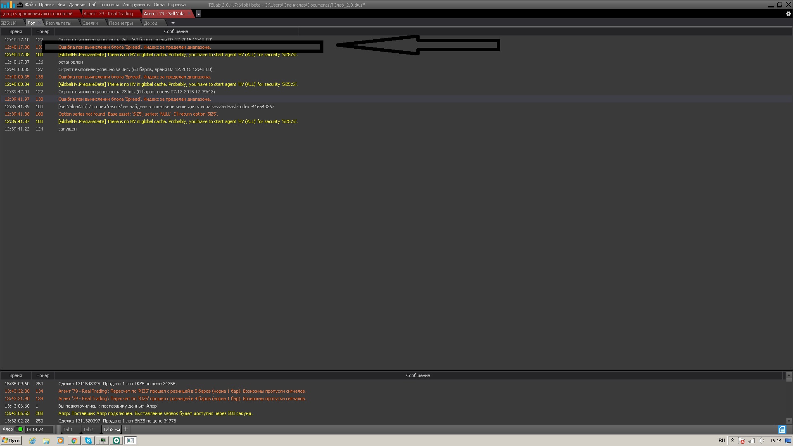Open the Торговля menu

(x=109, y=5)
